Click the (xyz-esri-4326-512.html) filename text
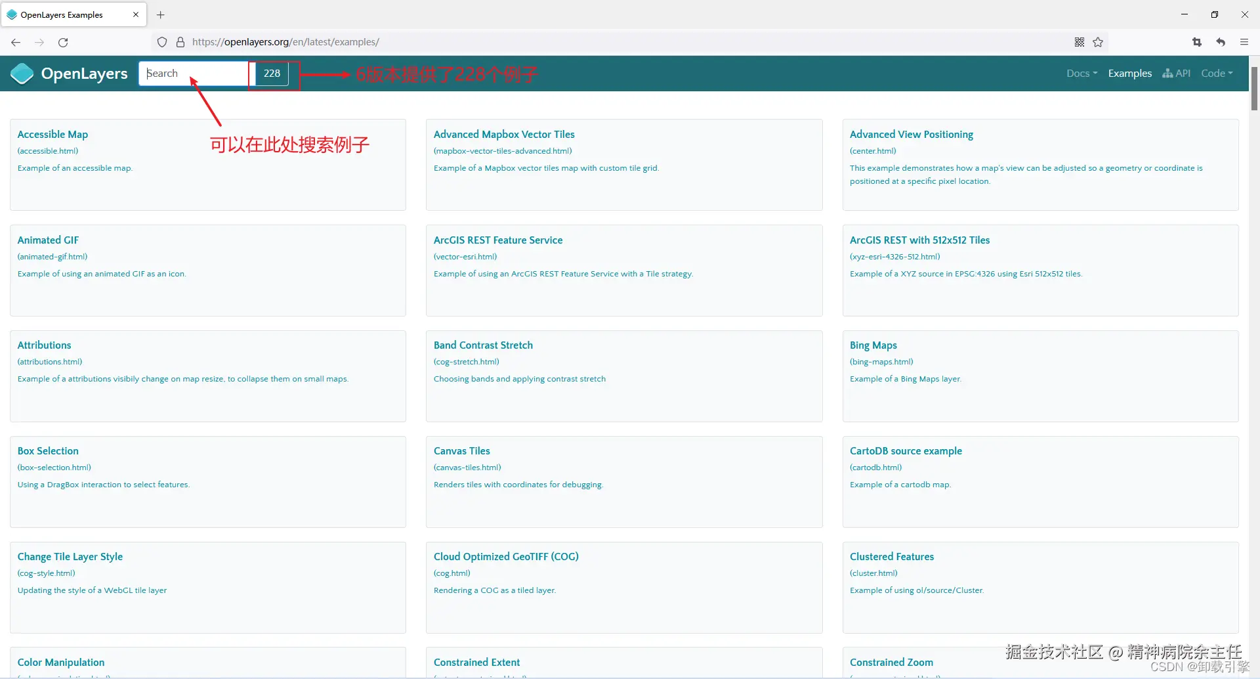The width and height of the screenshot is (1260, 679). [x=894, y=257]
